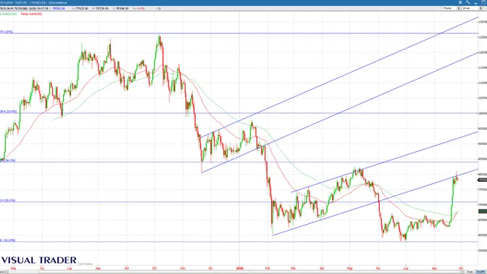487x274 pixels.
Task: Click the Fibonacci '(23.6%)' level label
Action: 9,112
